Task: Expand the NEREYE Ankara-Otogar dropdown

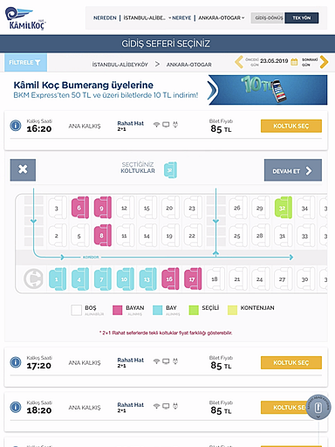Action: 222,18
